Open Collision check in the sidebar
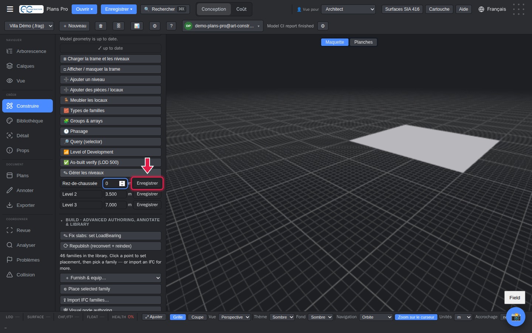This screenshot has height=333, width=532. pos(28,275)
